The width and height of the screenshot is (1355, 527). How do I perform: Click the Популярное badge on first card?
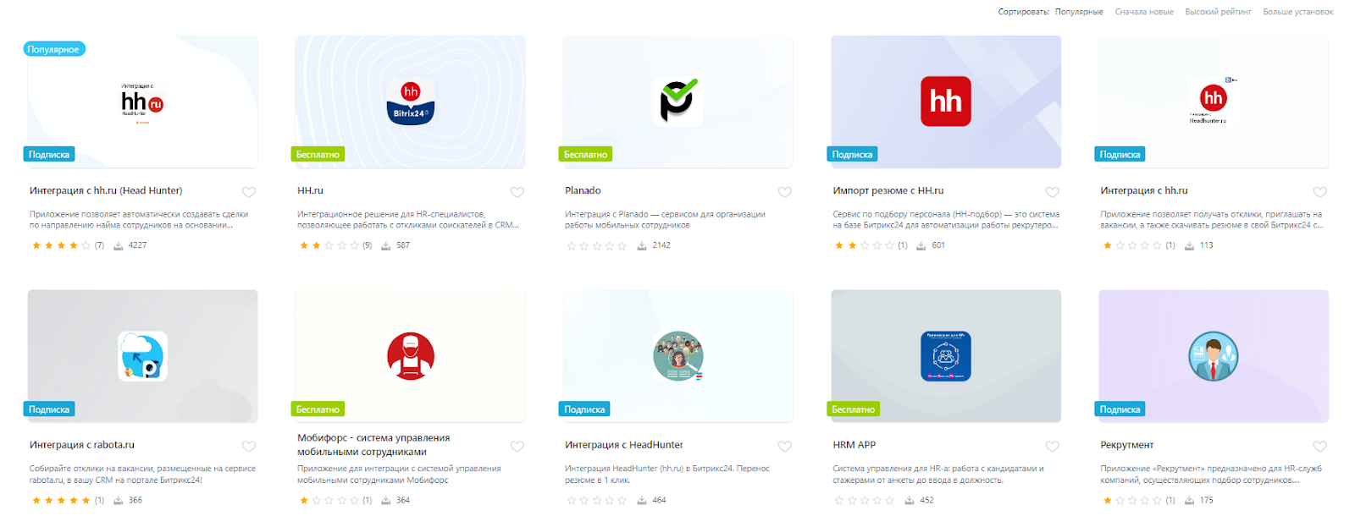(53, 49)
